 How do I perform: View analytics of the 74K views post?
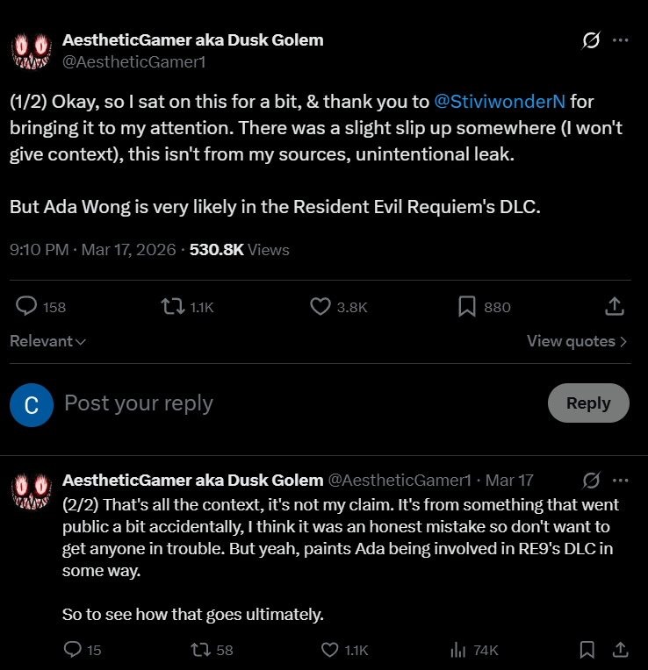[457, 650]
